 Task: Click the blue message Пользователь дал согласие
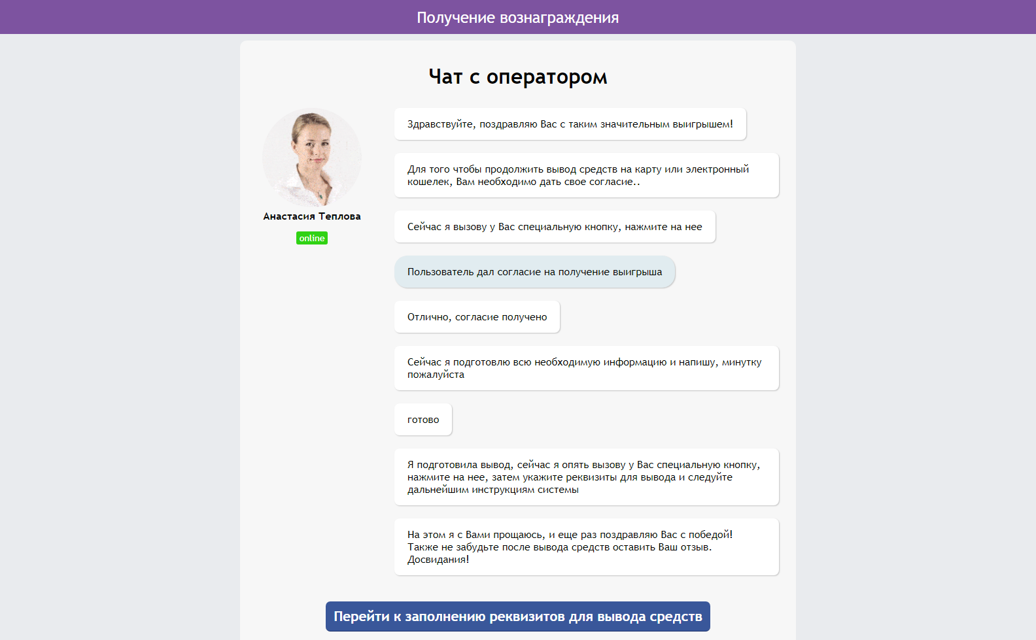534,272
